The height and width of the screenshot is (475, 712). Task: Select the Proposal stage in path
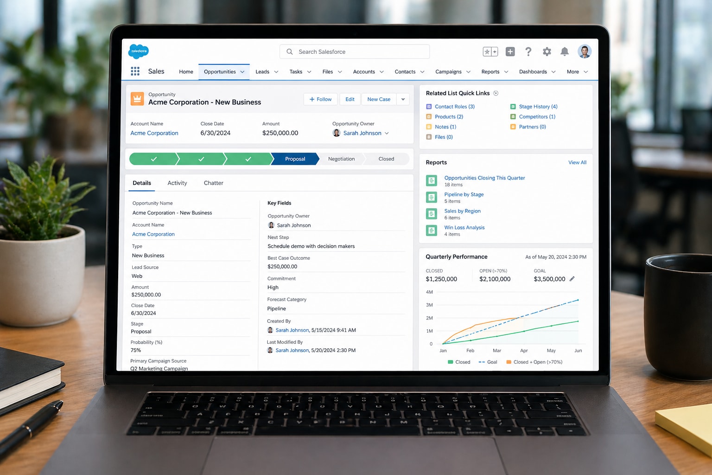295,159
